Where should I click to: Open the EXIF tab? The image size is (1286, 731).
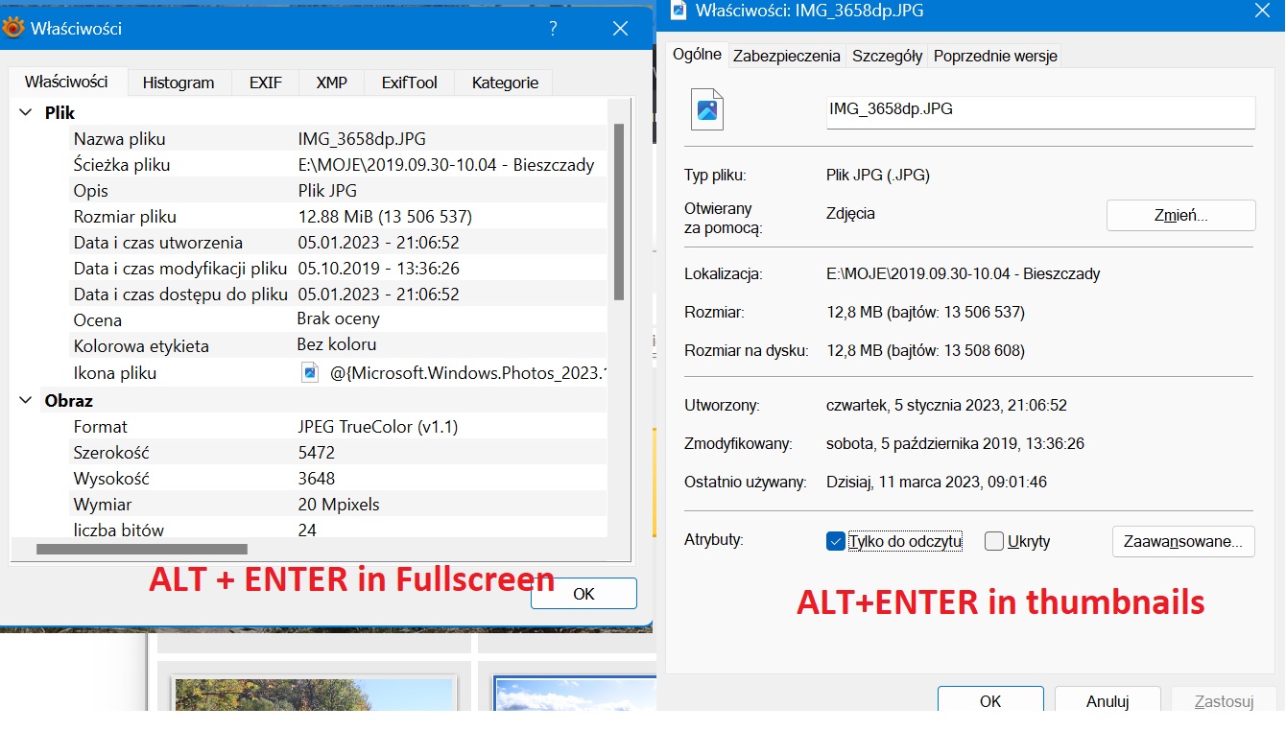click(266, 83)
